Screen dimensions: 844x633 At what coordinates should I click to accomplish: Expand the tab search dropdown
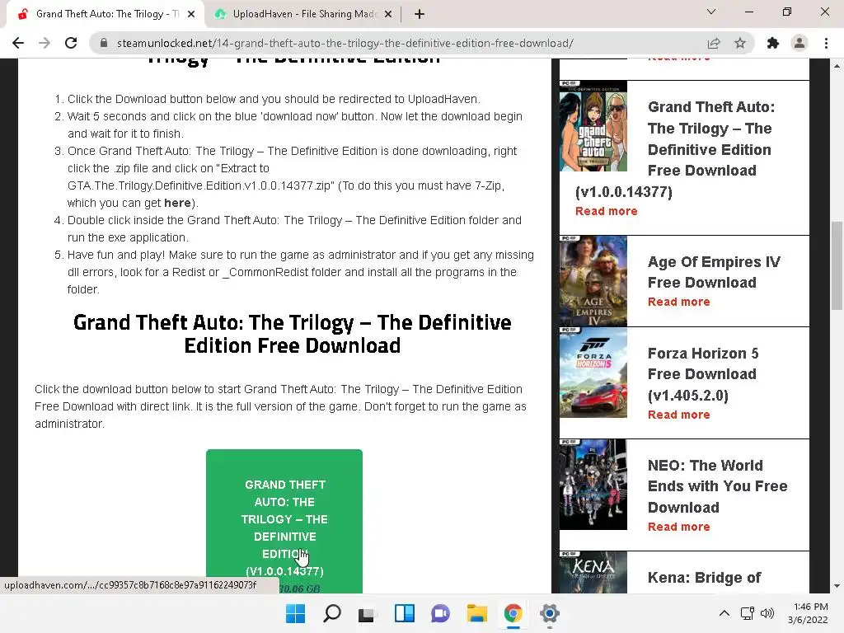pyautogui.click(x=711, y=12)
